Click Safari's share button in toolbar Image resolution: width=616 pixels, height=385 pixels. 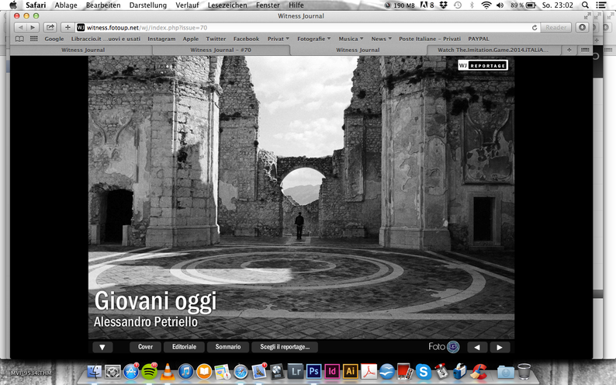[50, 27]
